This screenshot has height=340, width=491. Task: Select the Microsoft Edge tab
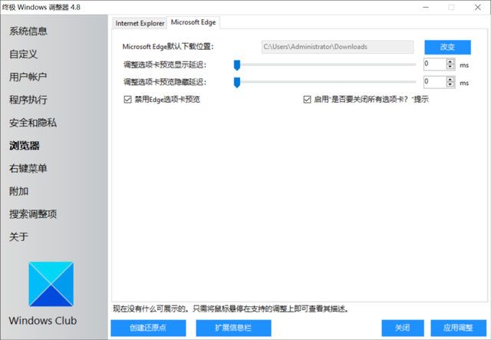point(193,22)
